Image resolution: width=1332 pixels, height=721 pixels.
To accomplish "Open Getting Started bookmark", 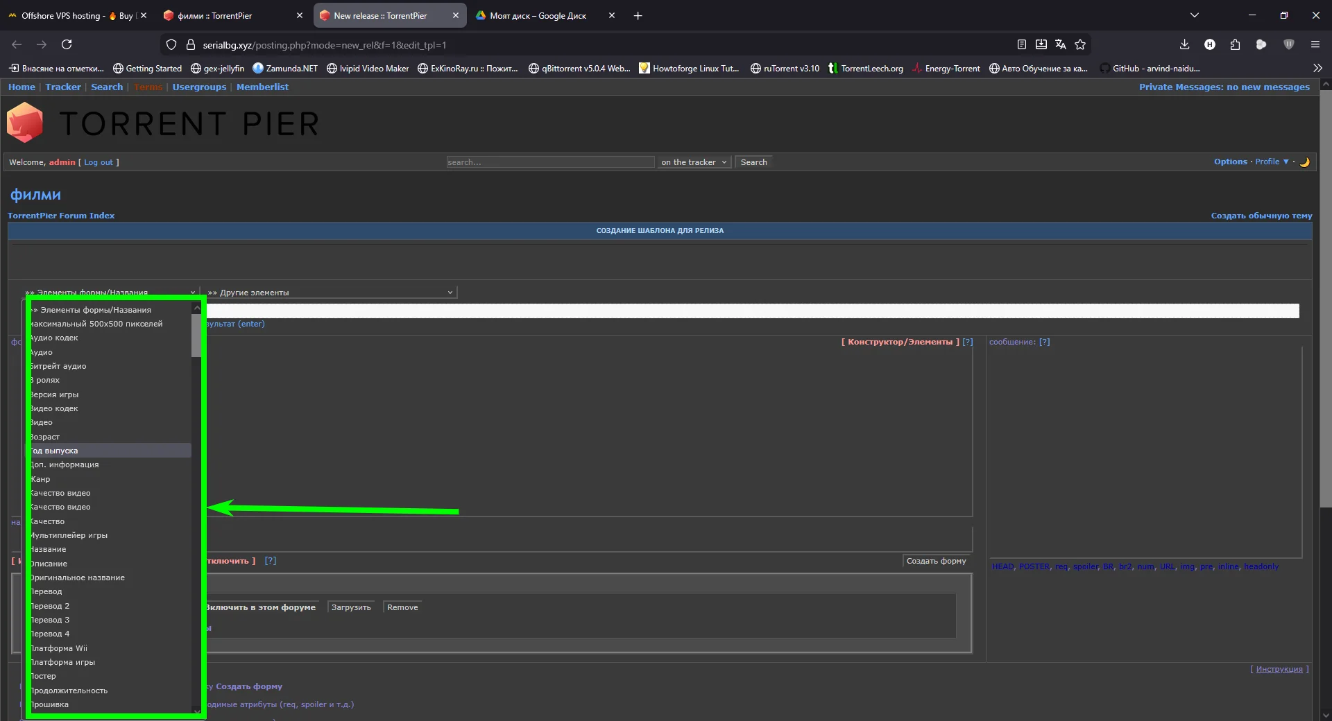I will [x=147, y=68].
